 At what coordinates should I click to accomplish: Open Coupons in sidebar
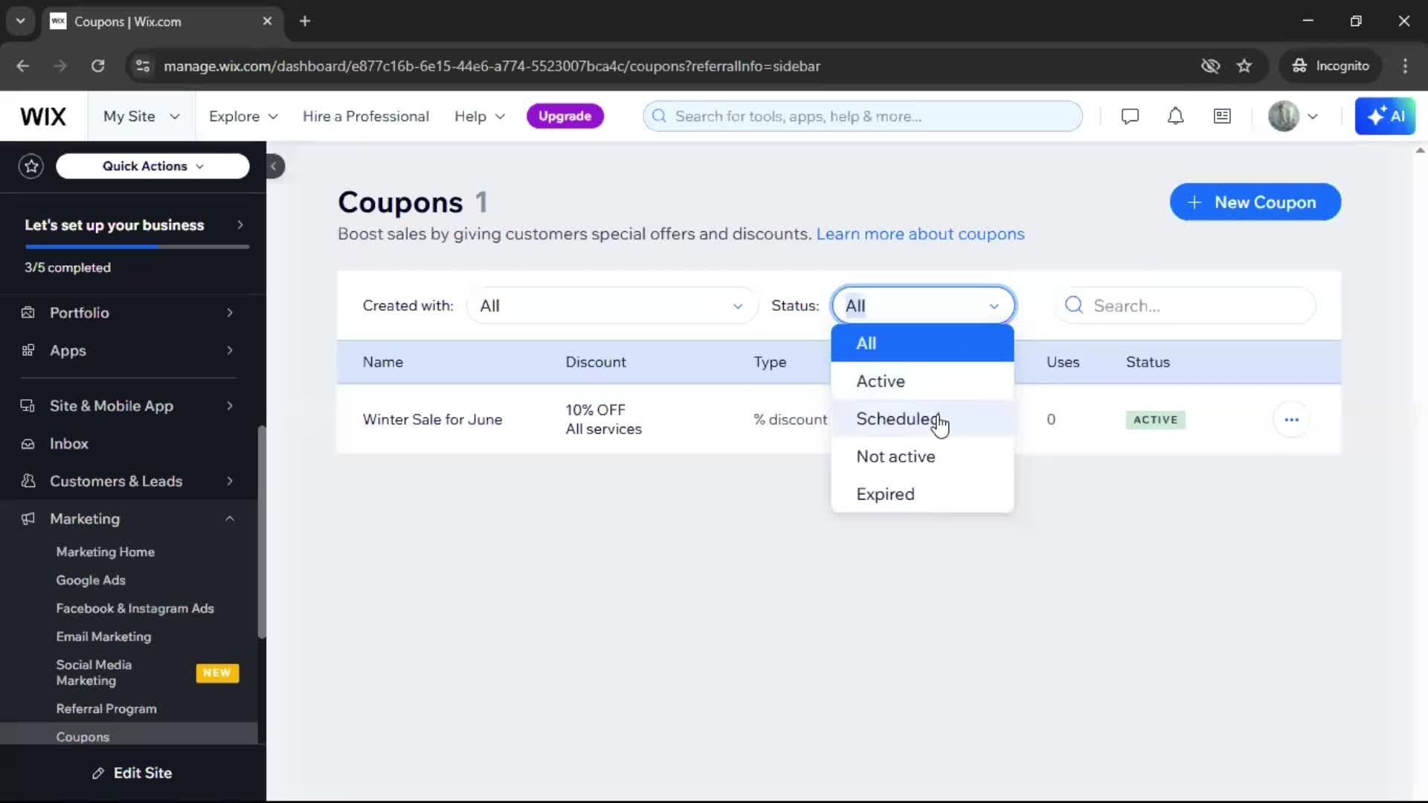(x=83, y=737)
